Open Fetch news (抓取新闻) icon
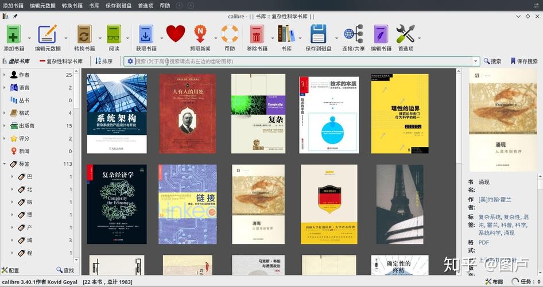This screenshot has width=543, height=287. click(200, 34)
